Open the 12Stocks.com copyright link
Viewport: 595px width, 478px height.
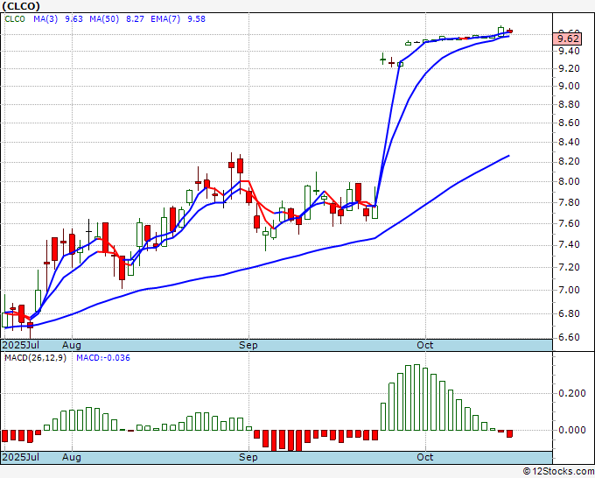pos(558,471)
